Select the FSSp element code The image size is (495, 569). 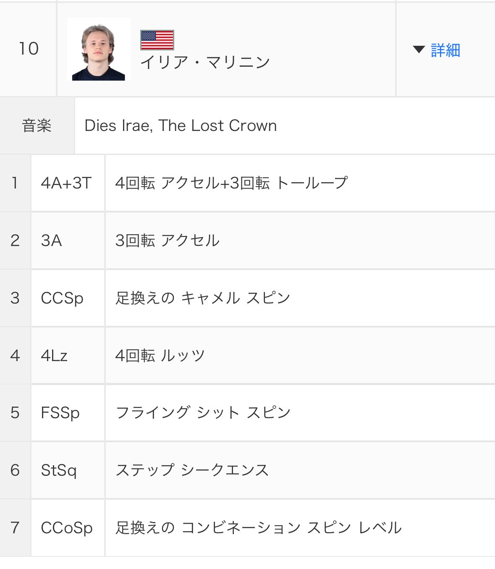[x=60, y=413]
